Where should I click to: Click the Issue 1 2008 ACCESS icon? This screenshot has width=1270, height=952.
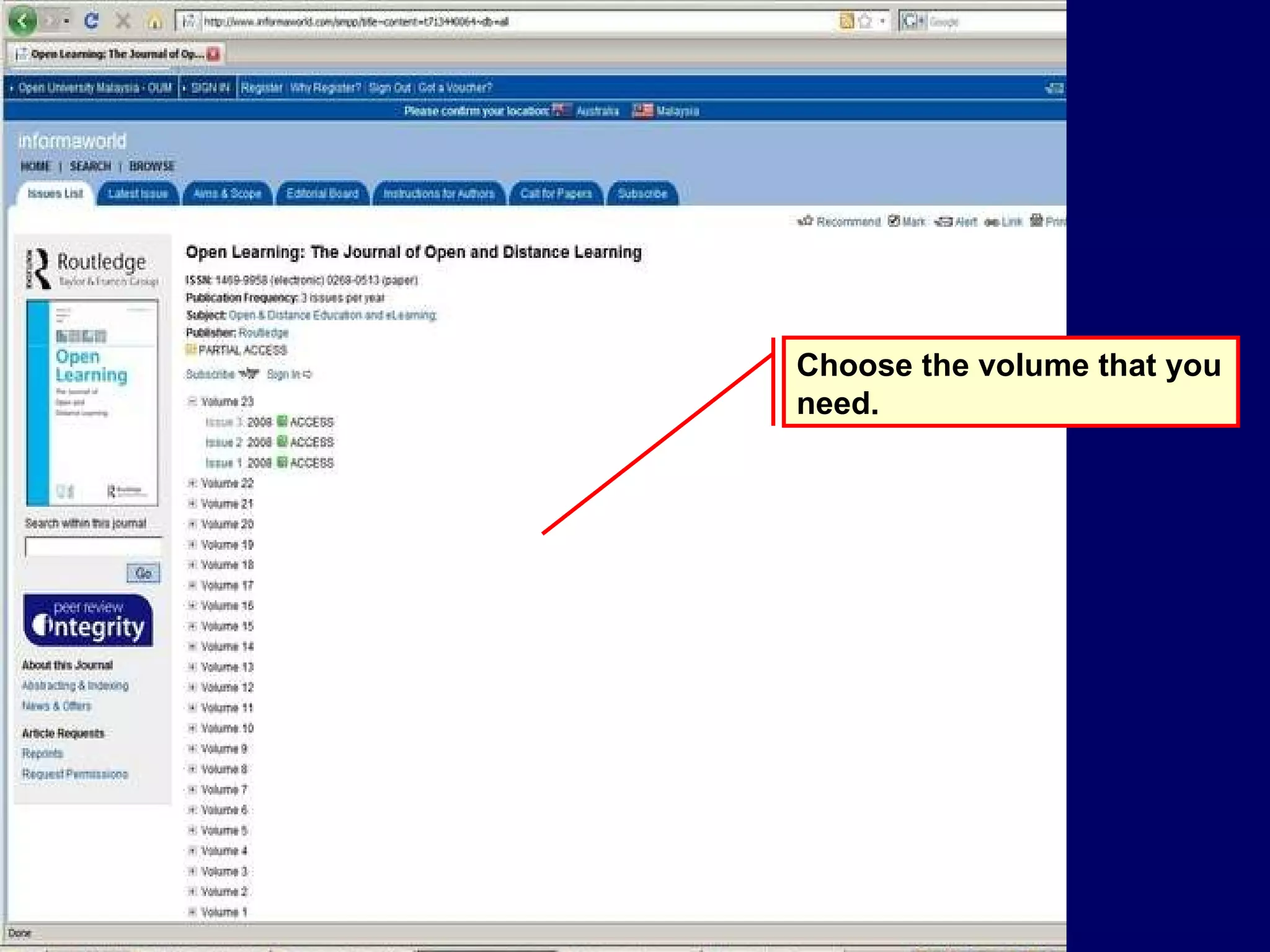point(282,462)
